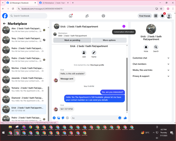Attach a photo file in composer
Viewport: 176px width, 141px height.
58,118
